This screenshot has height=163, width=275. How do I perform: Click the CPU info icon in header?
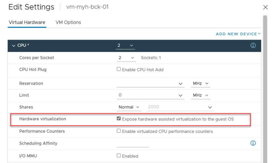tap(253, 45)
